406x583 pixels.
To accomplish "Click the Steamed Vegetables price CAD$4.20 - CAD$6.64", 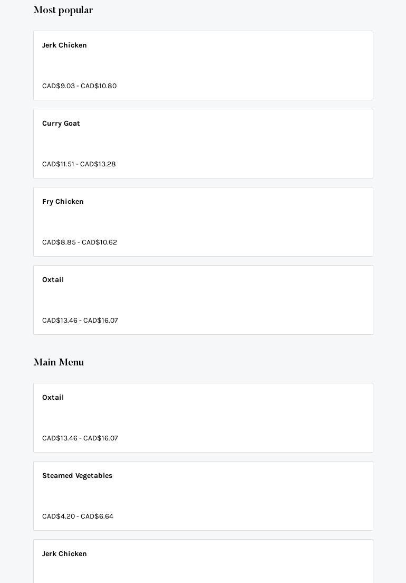I will click(x=78, y=516).
